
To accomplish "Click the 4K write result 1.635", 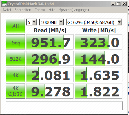I will click(99, 75).
